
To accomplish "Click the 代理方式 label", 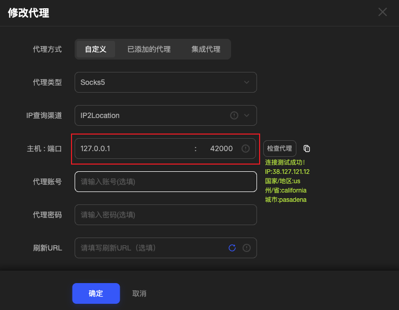I will (47, 49).
